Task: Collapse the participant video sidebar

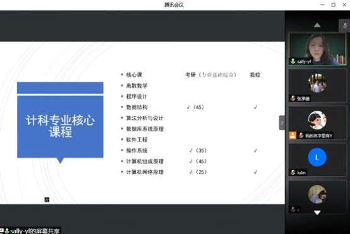Action: [x=282, y=123]
